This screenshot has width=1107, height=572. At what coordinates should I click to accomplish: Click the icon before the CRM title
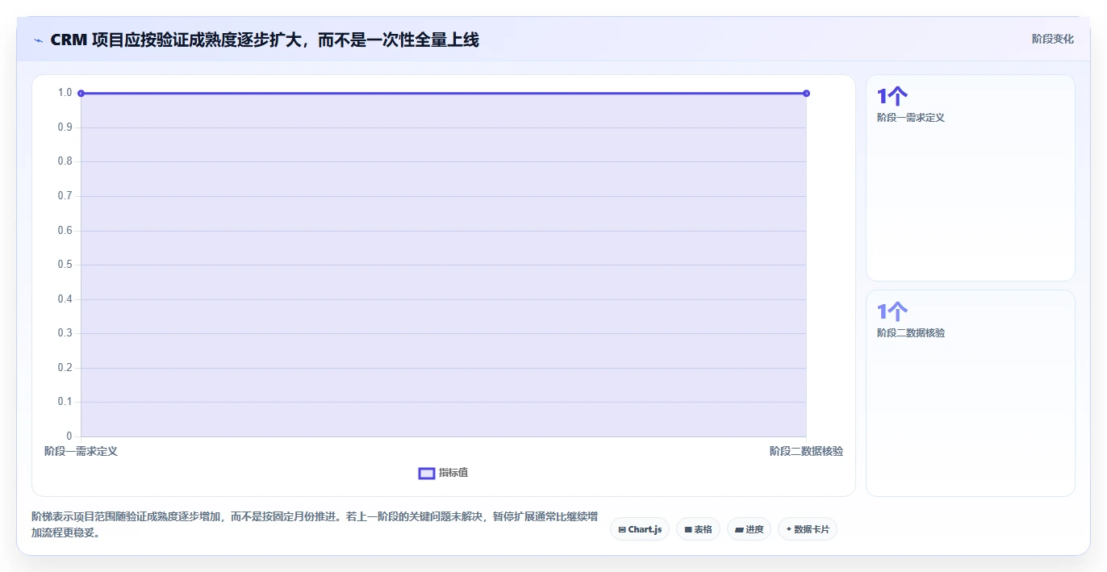pyautogui.click(x=39, y=40)
